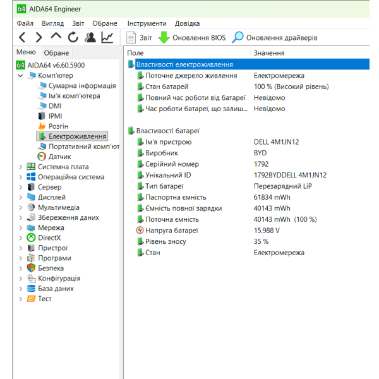The width and height of the screenshot is (379, 379).
Task: Click the refresh toolbar icon
Action: tap(73, 37)
